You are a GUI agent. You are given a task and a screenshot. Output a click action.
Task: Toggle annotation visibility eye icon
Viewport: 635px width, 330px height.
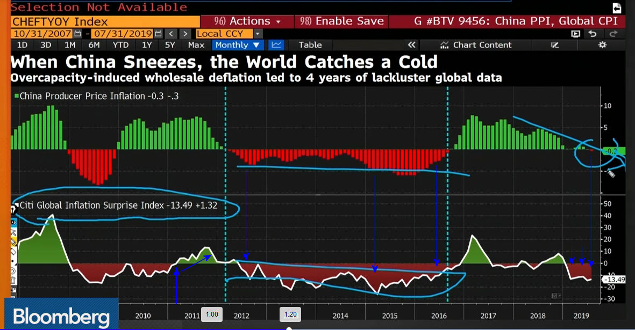click(13, 222)
